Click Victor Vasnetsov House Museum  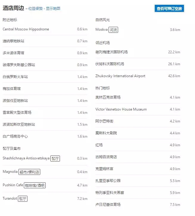(121, 109)
